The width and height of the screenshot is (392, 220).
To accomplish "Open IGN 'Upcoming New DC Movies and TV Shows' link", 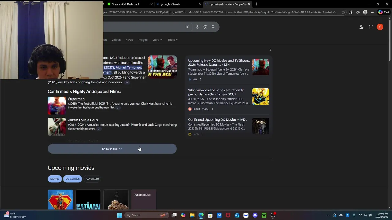I will (219, 63).
